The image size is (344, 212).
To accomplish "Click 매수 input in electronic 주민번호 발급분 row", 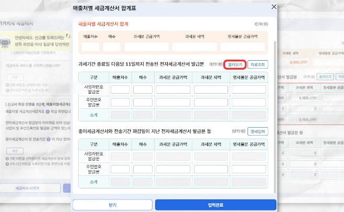I will (x=143, y=102).
